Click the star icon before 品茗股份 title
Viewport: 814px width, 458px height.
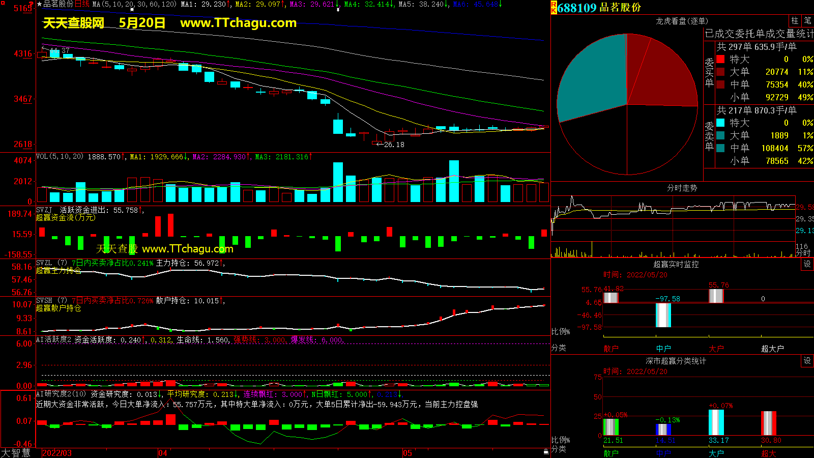coord(39,4)
